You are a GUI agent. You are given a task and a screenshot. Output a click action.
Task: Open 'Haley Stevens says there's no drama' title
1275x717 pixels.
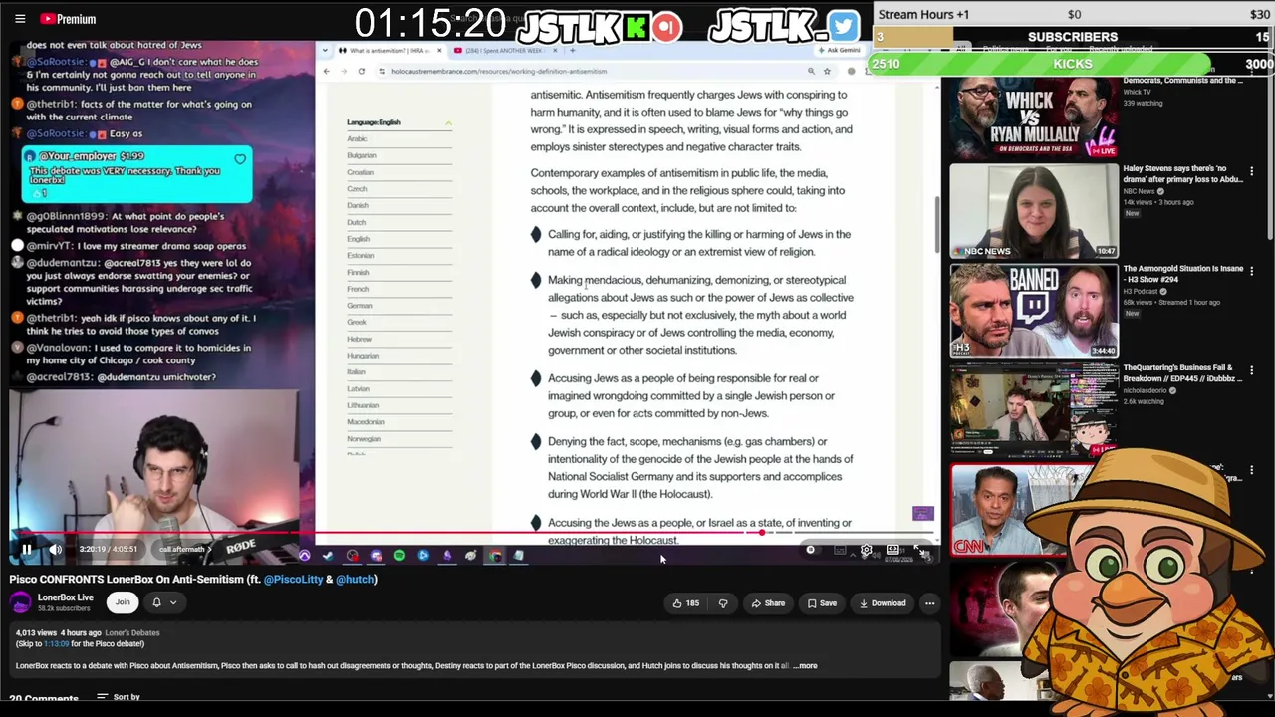click(1183, 174)
